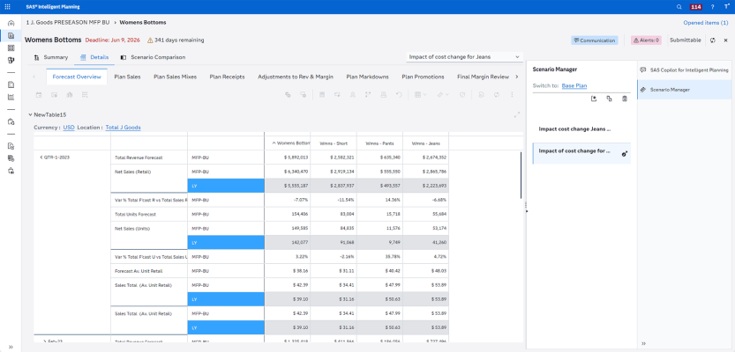Screen dimensions: 735x352
Task: Click the Total J Goods location link
Action: (x=123, y=128)
